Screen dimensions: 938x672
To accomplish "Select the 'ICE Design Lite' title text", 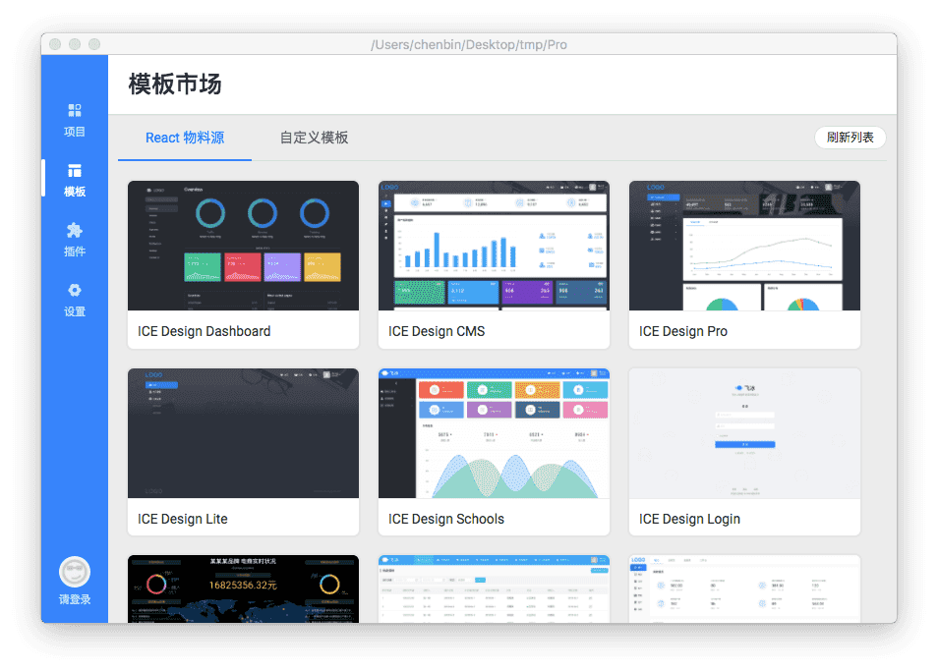I will click(183, 519).
